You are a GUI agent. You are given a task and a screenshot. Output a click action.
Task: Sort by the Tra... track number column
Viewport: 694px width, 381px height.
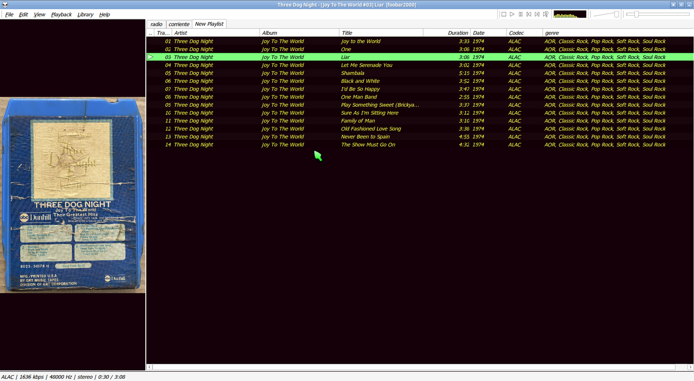click(x=163, y=33)
